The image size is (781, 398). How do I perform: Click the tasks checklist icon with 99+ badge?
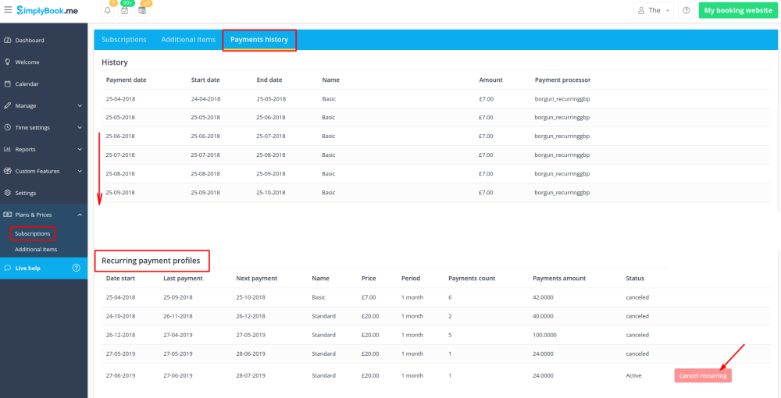(124, 11)
